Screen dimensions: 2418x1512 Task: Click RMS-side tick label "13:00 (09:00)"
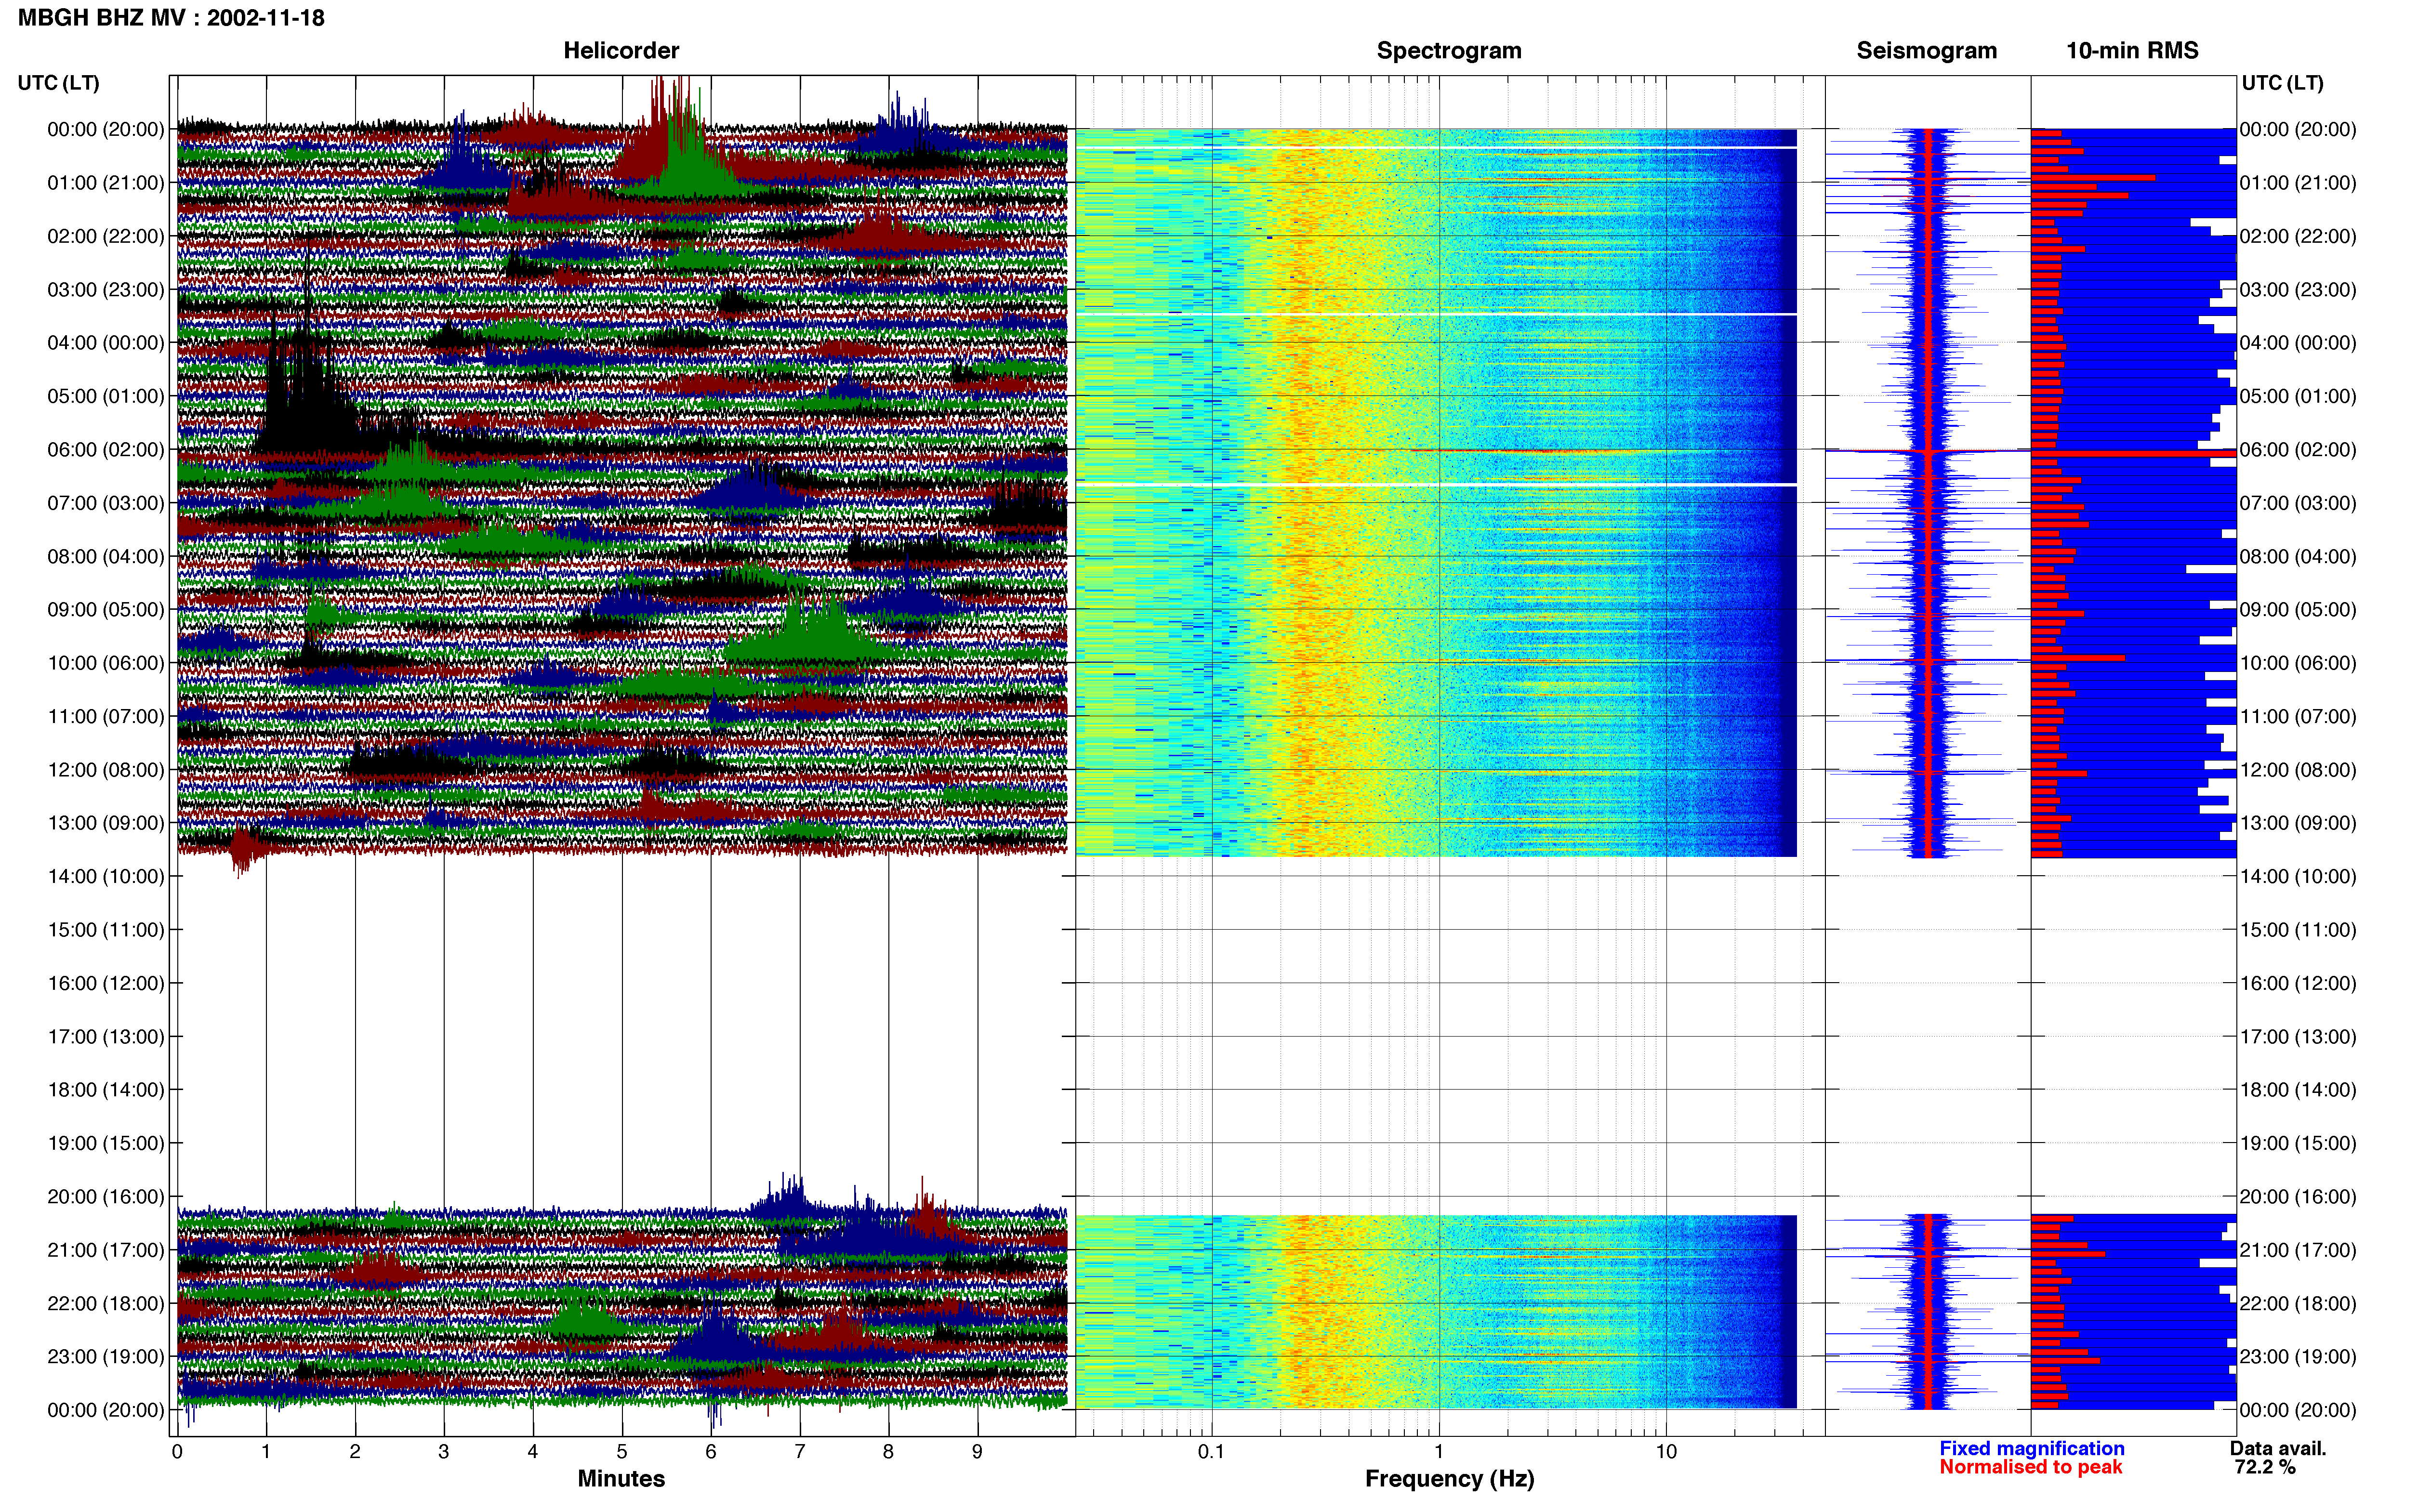coord(2298,823)
